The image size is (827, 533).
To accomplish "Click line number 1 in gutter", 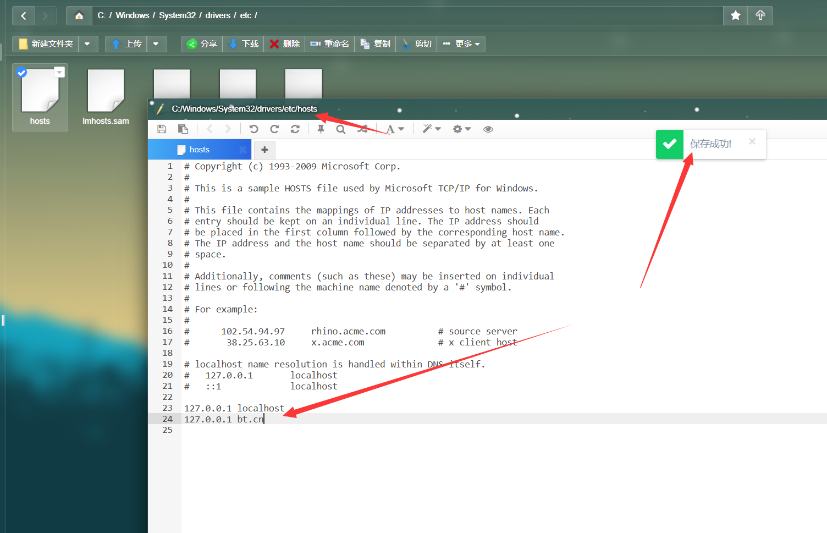I will coord(170,166).
